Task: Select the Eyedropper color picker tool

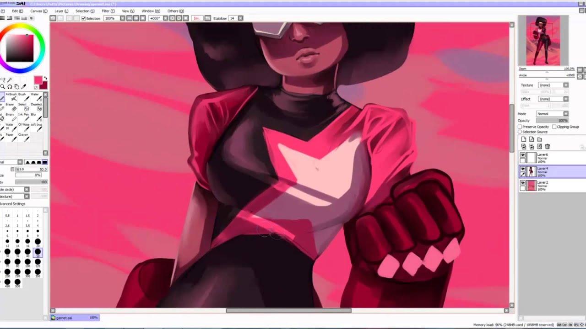Action: pyautogui.click(x=23, y=86)
